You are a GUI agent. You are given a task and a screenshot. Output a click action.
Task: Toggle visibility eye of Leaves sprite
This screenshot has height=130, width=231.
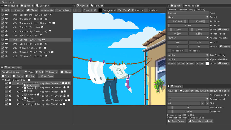pos(6,40)
